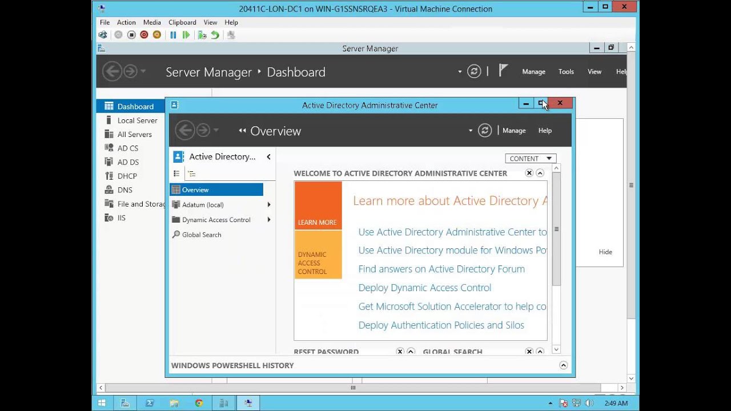Click the orange LEARN MORE tile
This screenshot has height=411, width=731.
(x=318, y=205)
